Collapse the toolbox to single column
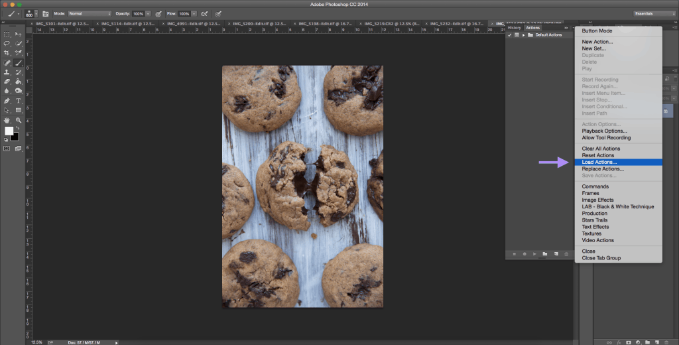The width and height of the screenshot is (679, 345). click(4, 23)
